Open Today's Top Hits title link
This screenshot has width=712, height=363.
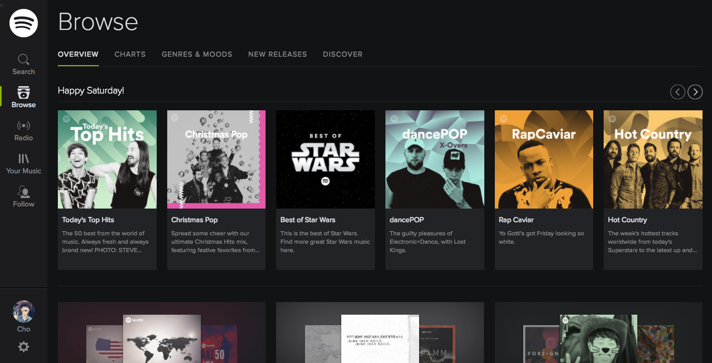pyautogui.click(x=88, y=220)
